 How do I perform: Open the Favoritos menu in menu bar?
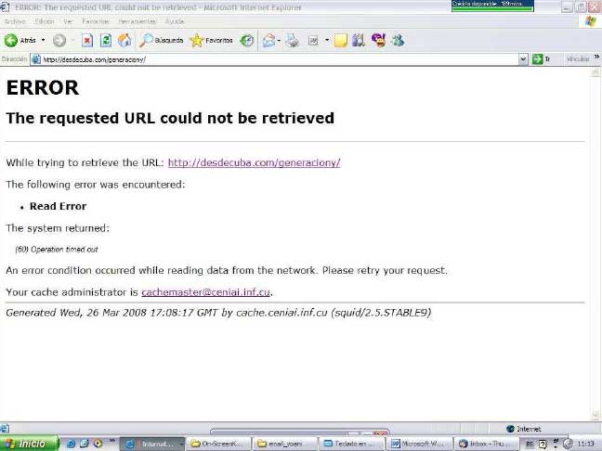click(96, 21)
